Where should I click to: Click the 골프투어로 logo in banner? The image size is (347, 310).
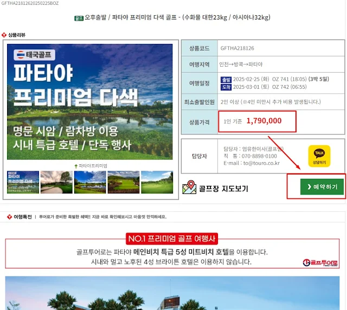point(320,263)
